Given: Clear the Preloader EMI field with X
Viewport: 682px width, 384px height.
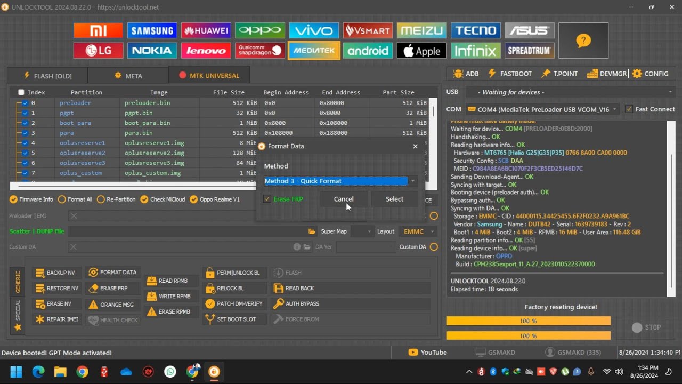Looking at the screenshot, I should coord(74,216).
